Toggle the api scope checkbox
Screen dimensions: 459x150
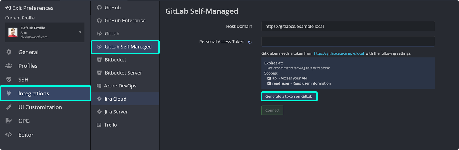click(269, 78)
